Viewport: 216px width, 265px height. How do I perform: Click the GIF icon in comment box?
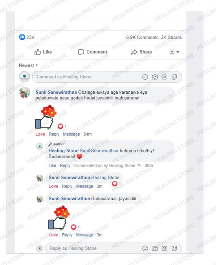(x=165, y=77)
